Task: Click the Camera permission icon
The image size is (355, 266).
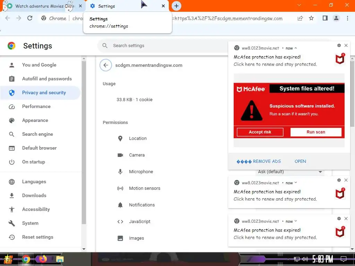Action: [120, 155]
